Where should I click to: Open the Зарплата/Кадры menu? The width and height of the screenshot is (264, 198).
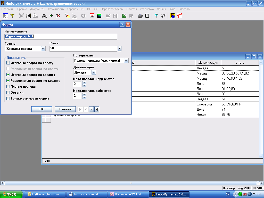pyautogui.click(x=112, y=9)
